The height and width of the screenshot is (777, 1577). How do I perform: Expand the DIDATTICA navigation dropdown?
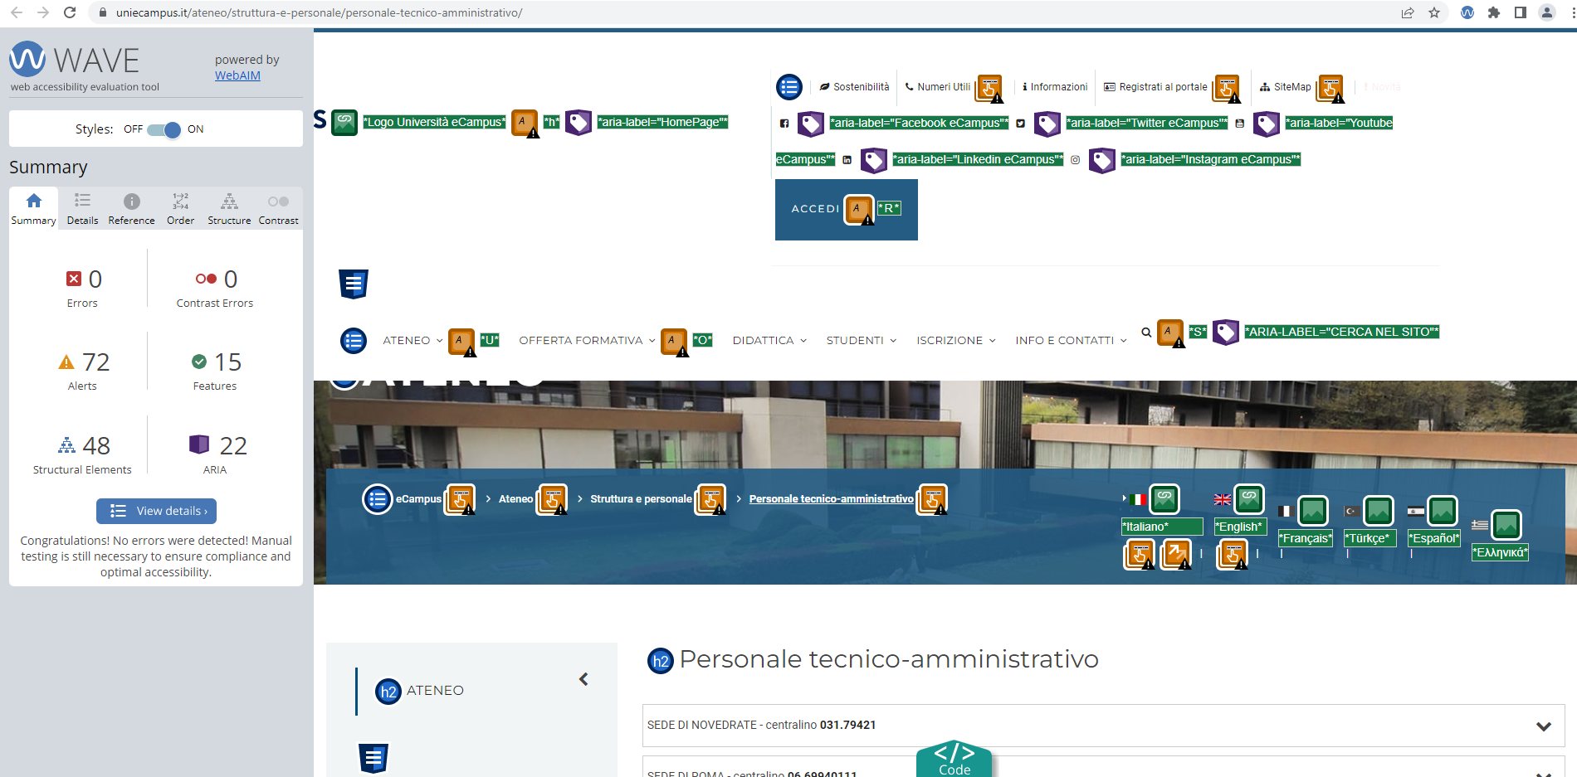click(769, 341)
